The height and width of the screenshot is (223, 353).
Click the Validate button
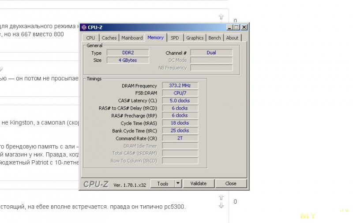point(198,184)
